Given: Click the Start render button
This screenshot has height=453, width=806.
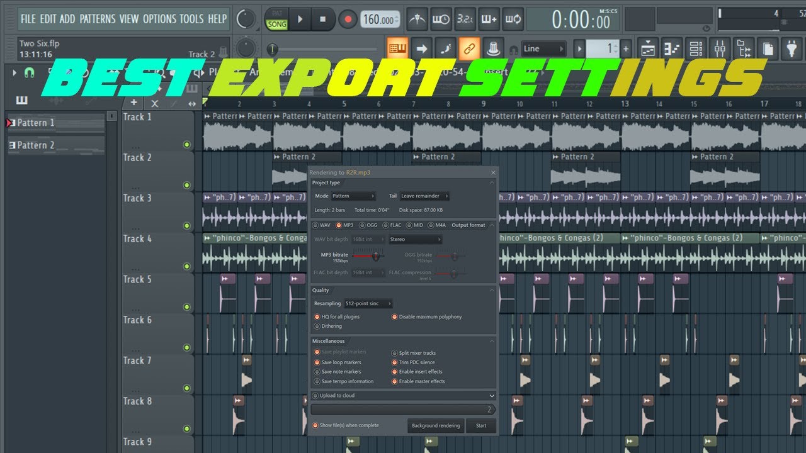Looking at the screenshot, I should click(481, 426).
